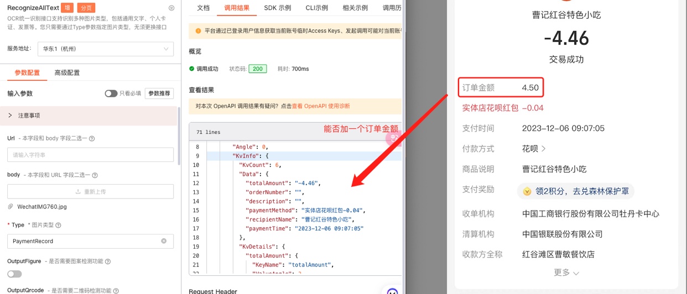Viewport: 687px width, 294px height.
Task: Open help icon beside OutputQrcode label
Action: pyautogui.click(x=115, y=291)
